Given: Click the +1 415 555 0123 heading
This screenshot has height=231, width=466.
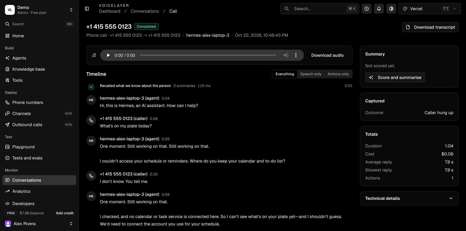Looking at the screenshot, I should coord(109,27).
